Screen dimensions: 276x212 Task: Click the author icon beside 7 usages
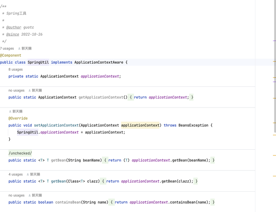(x=19, y=48)
